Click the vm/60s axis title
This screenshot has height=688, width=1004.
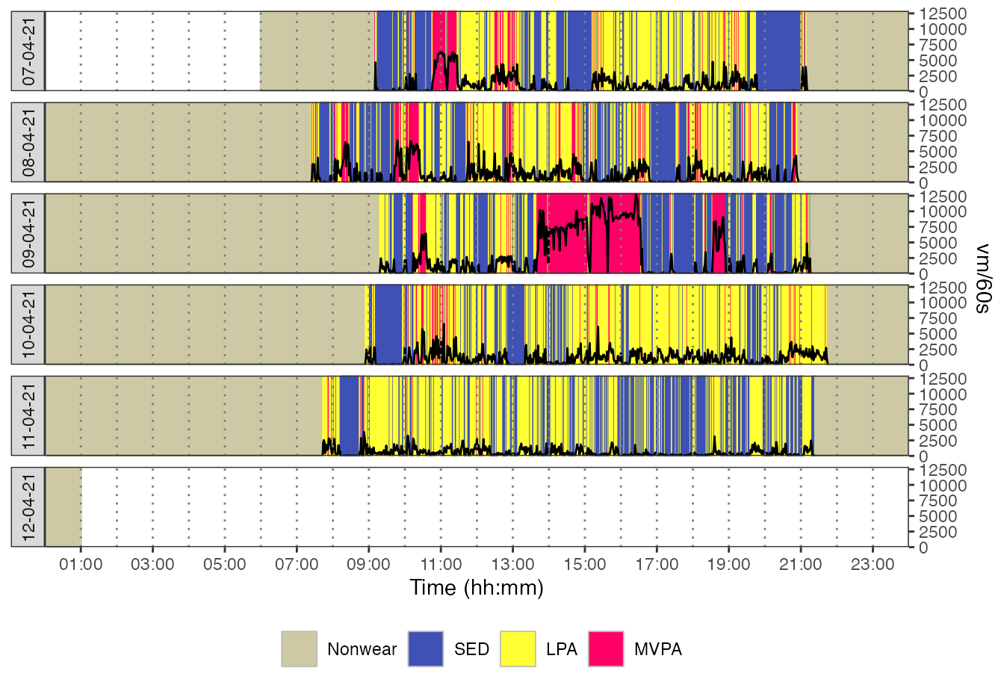tap(983, 279)
